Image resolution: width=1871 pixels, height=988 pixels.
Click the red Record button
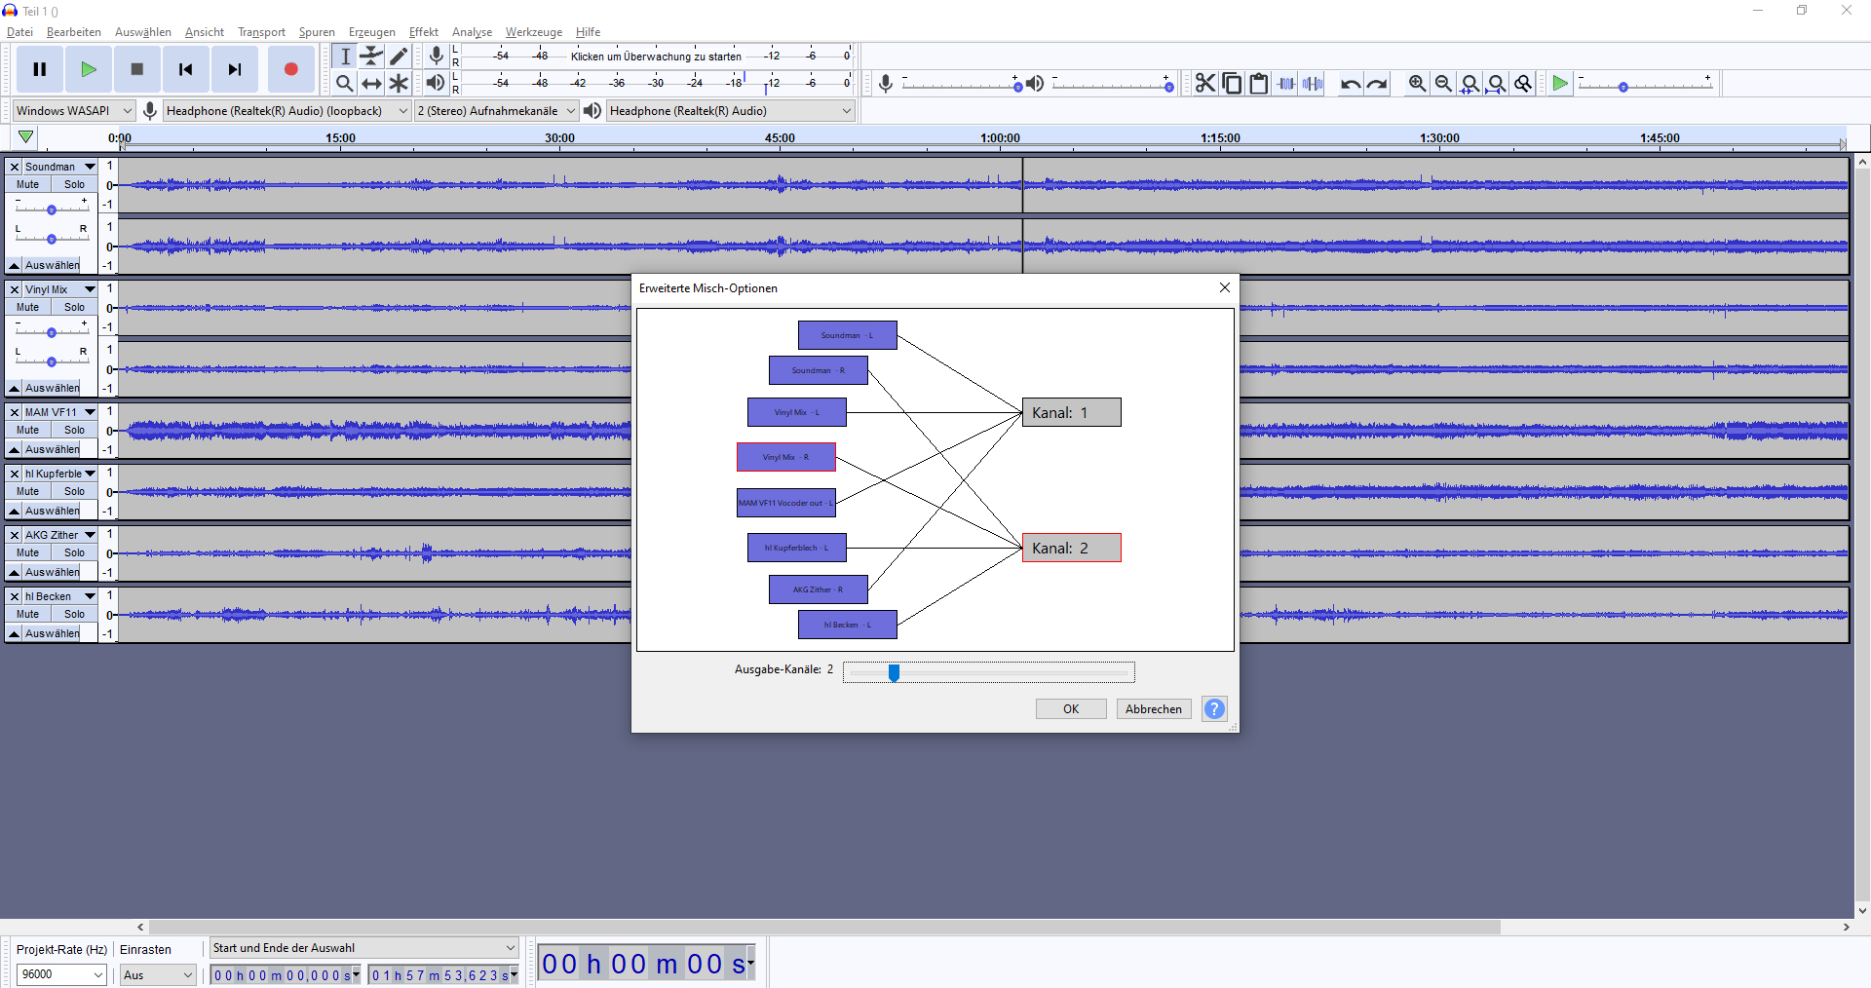(x=290, y=69)
